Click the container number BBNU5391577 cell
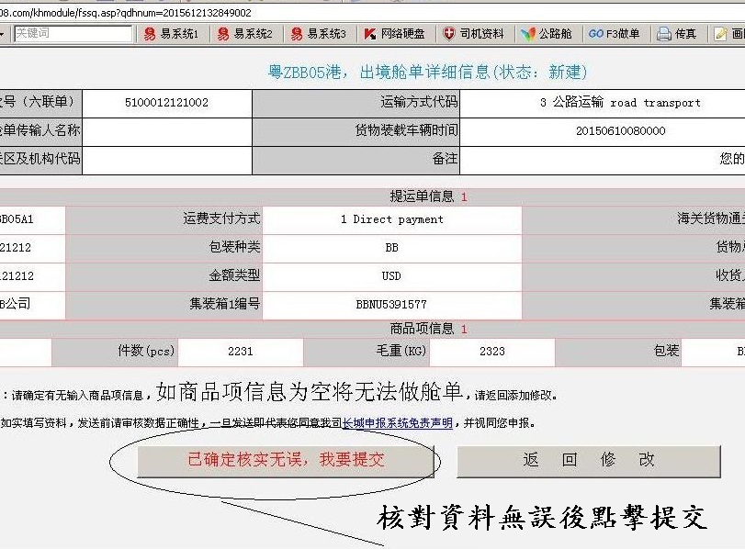This screenshot has width=745, height=549. [x=391, y=304]
